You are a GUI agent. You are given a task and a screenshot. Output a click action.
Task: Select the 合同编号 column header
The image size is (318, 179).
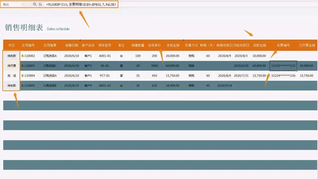[x=28, y=45]
